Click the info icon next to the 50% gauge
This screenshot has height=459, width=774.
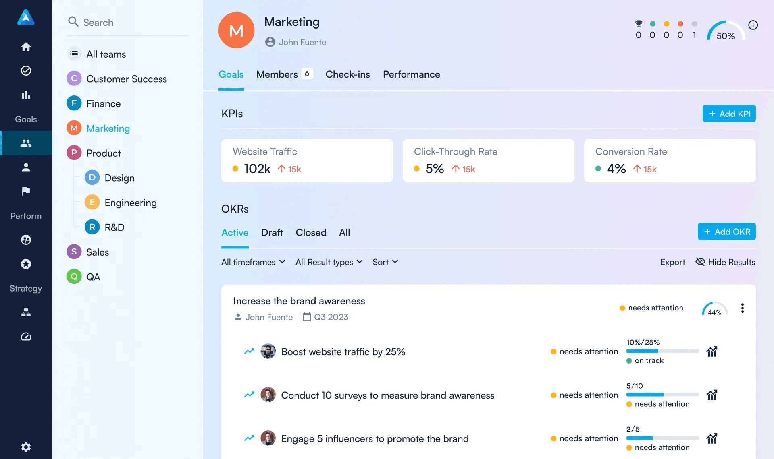coord(753,25)
